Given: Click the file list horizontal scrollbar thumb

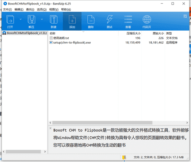Looking at the screenshot, I should pos(102,123).
